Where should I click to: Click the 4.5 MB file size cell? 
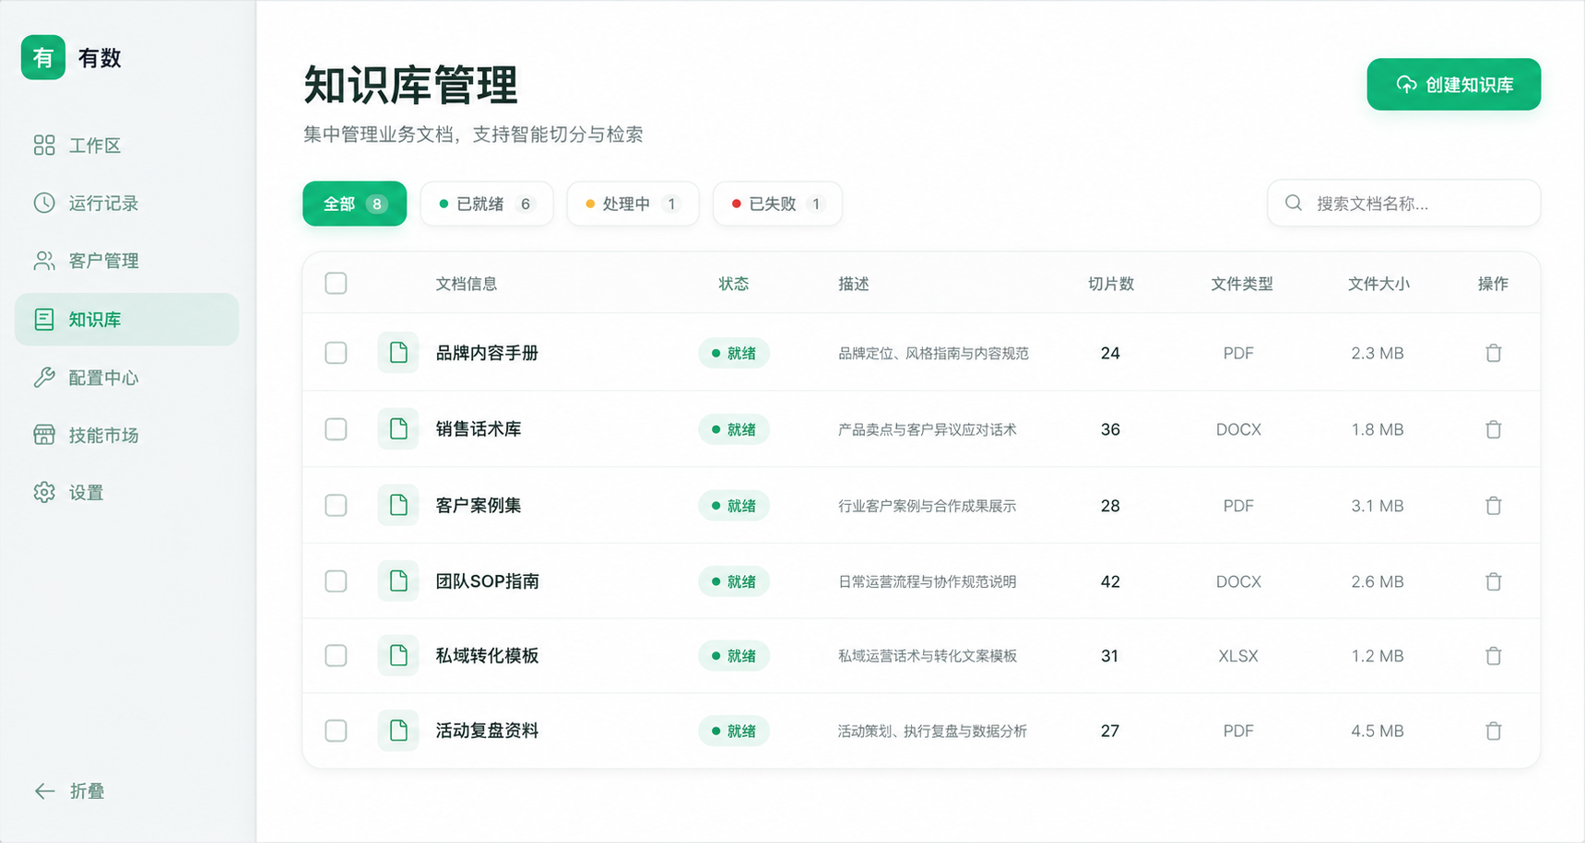[x=1378, y=731]
